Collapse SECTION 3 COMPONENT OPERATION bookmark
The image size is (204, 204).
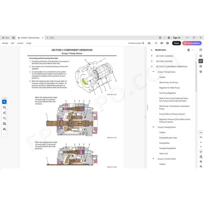coord(152,66)
